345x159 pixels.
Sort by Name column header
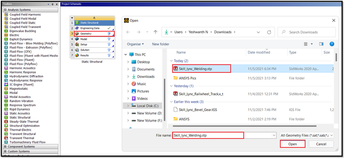(x=181, y=52)
